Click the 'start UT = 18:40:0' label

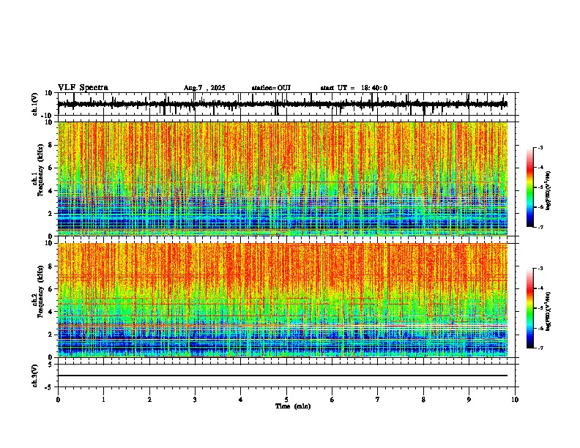pyautogui.click(x=354, y=88)
